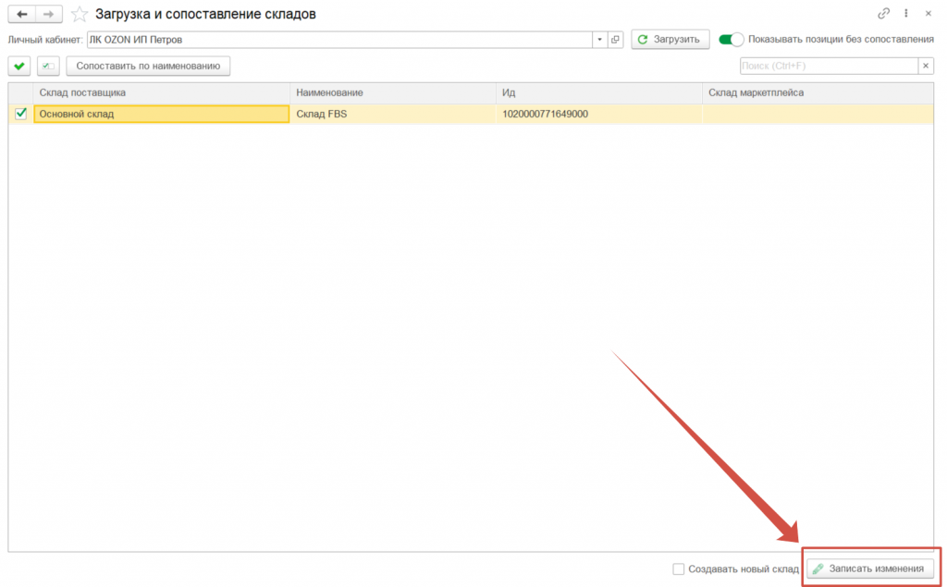Click the back navigation arrow
This screenshot has height=587, width=947.
[22, 14]
